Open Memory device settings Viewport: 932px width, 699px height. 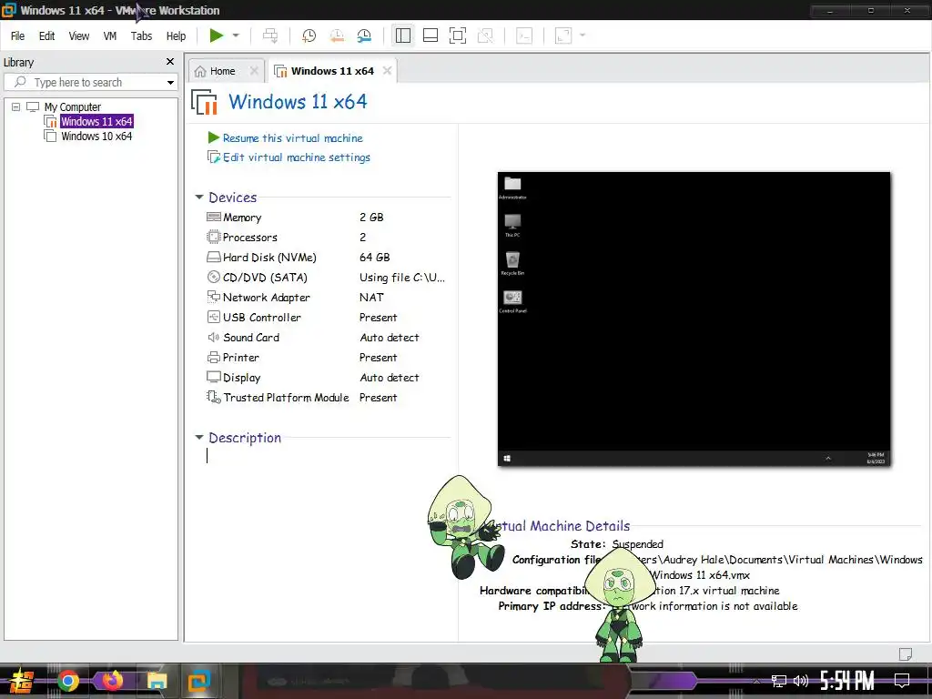click(242, 218)
